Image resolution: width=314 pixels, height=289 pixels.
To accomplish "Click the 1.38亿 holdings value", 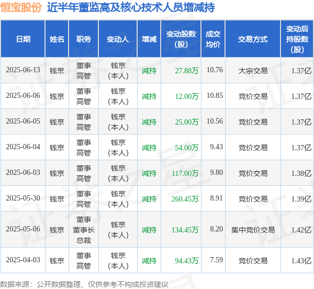I will (301, 173).
